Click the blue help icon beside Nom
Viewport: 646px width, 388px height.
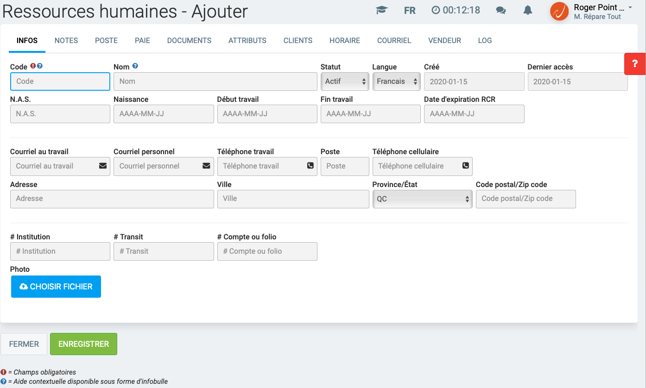click(x=135, y=66)
